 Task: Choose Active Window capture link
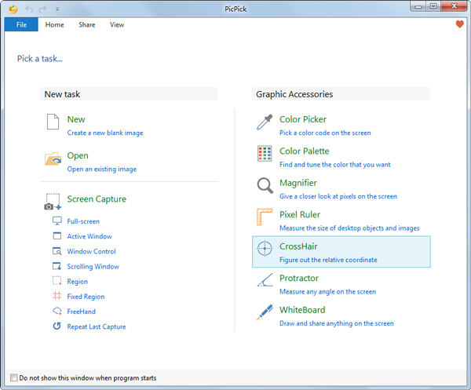coord(89,236)
